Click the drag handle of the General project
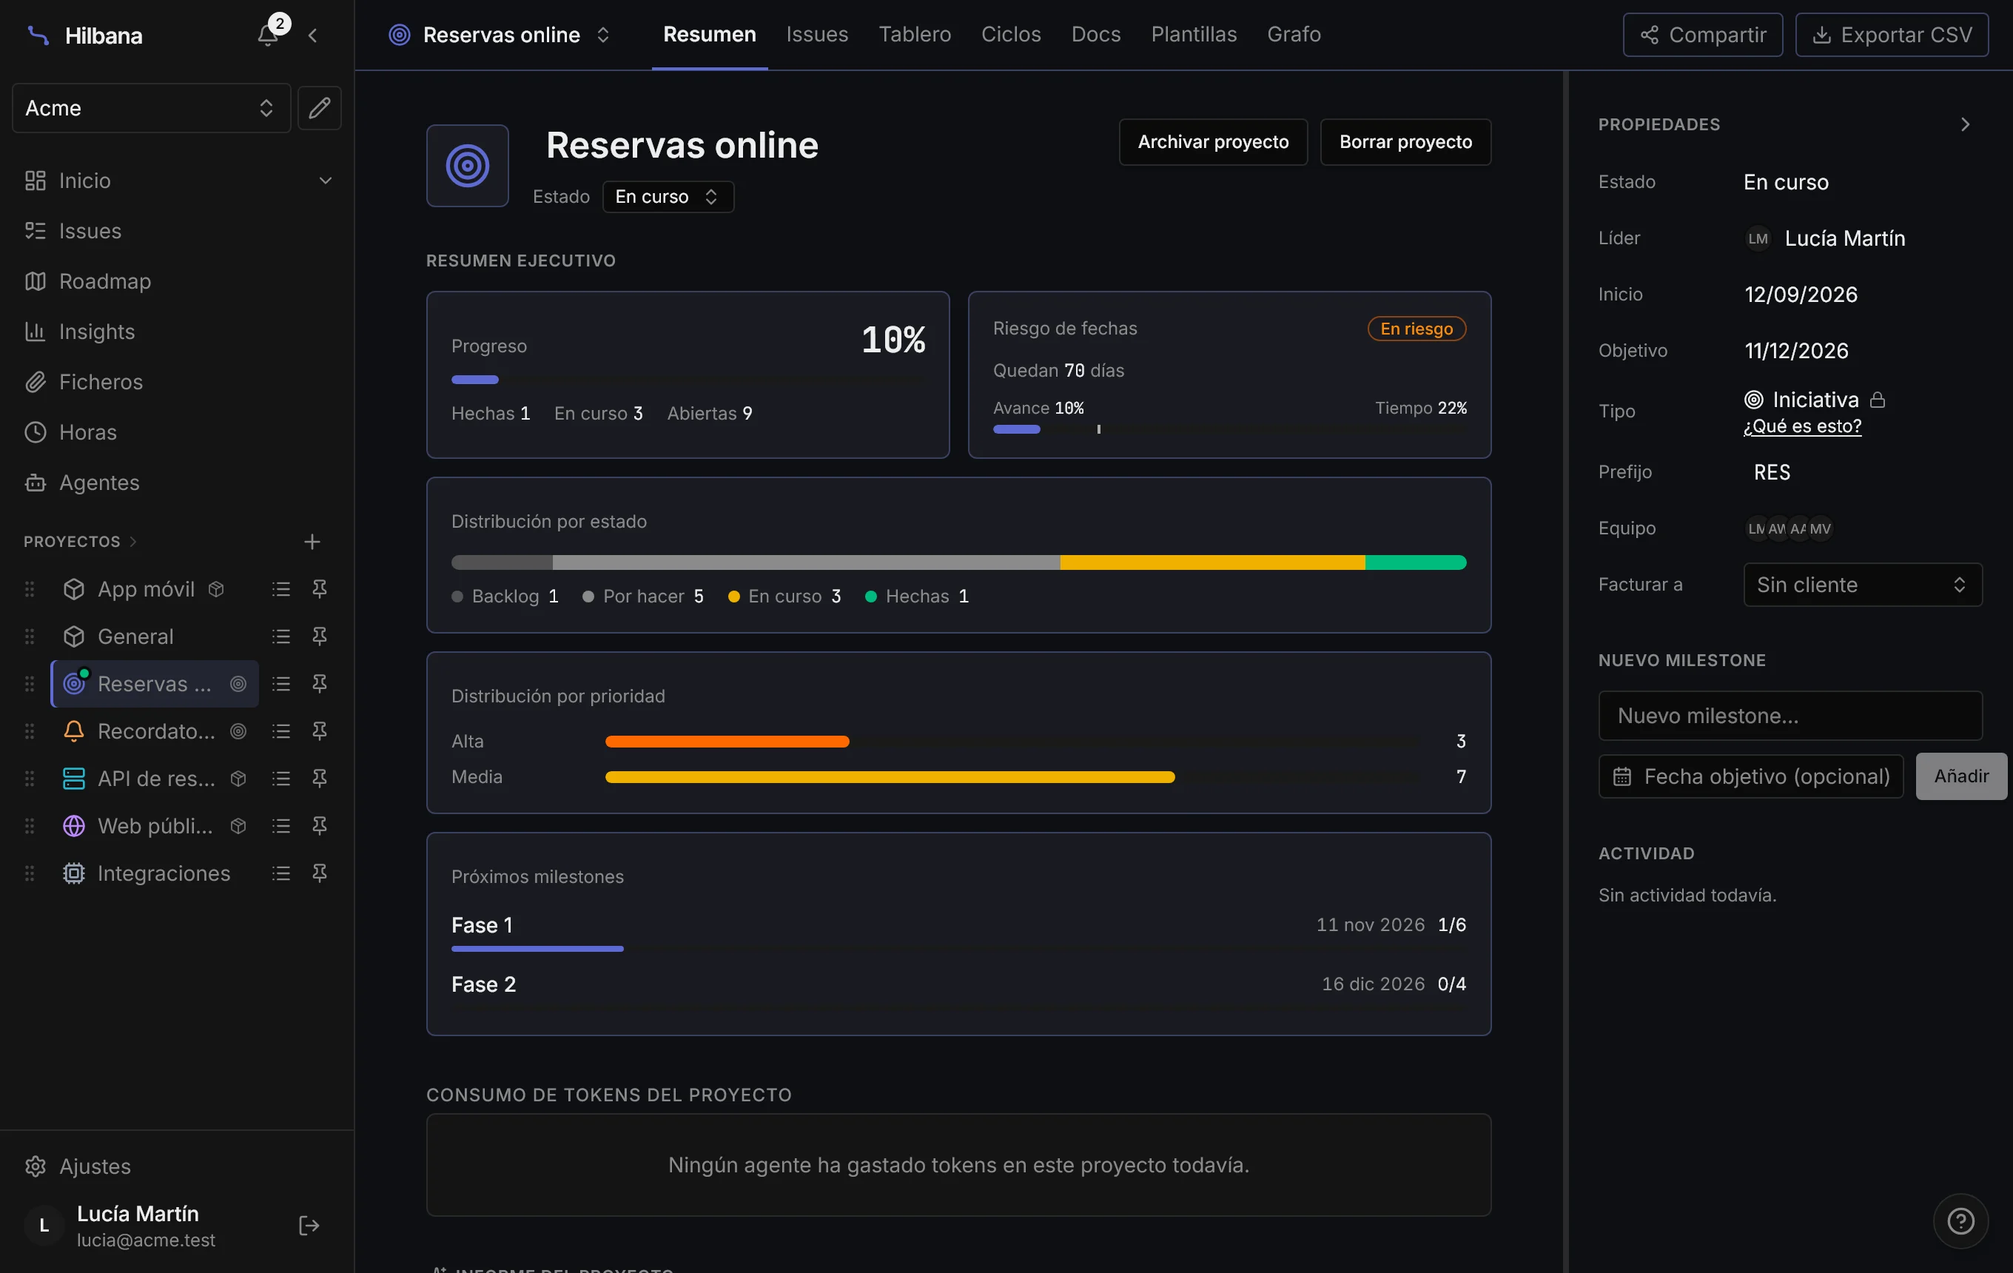2013x1273 pixels. [30, 636]
